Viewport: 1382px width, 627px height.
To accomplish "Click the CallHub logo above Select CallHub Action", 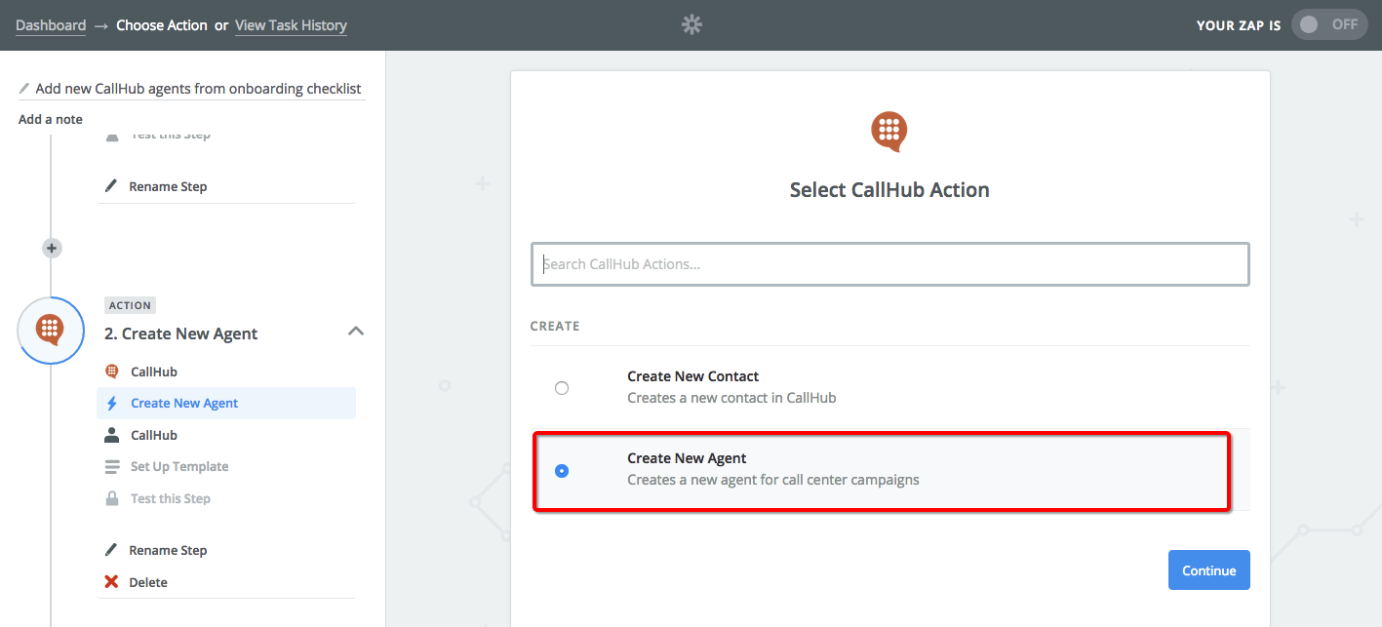I will click(x=889, y=132).
